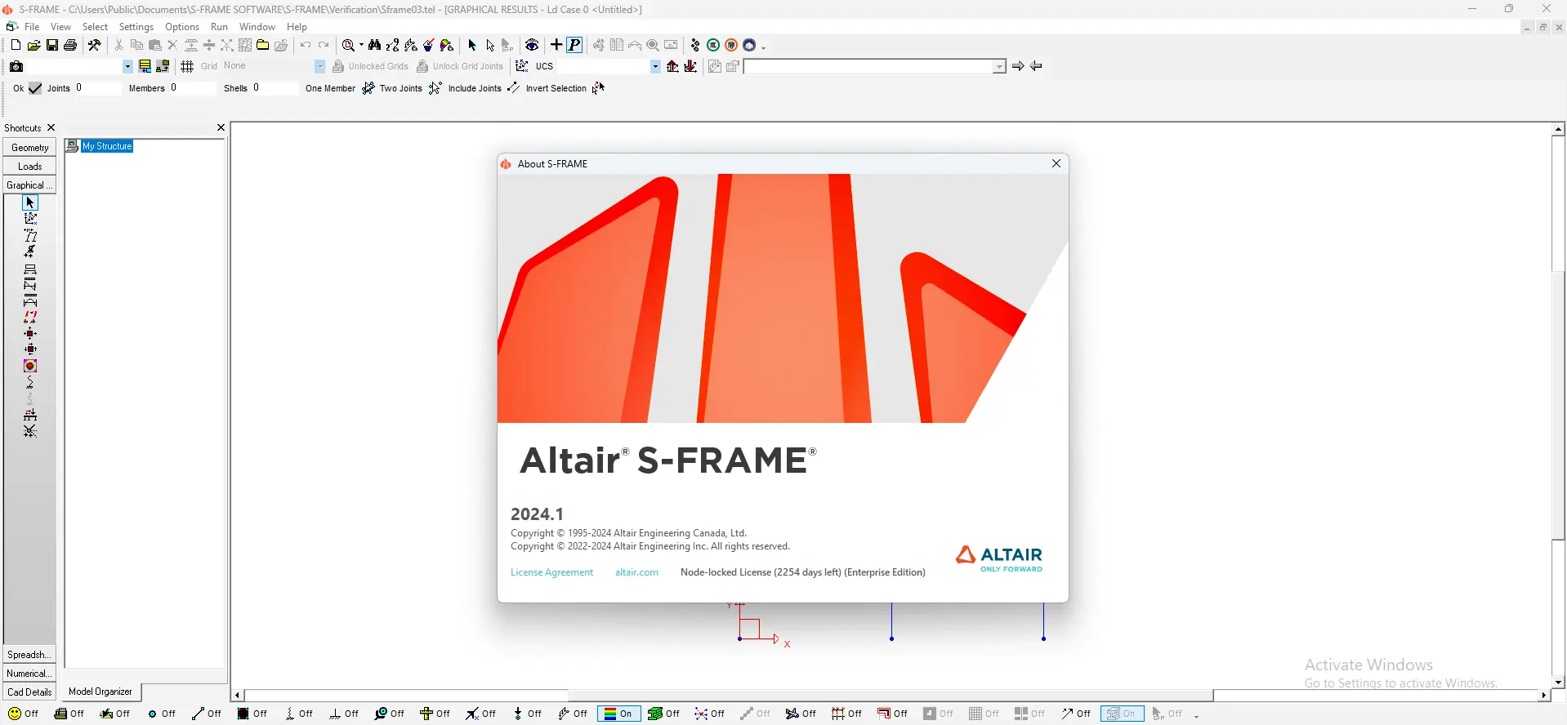Open the File menu

[32, 27]
